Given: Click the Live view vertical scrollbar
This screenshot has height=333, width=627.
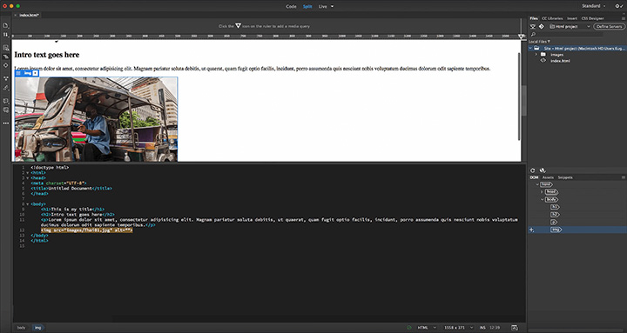Looking at the screenshot, I should pos(519,96).
